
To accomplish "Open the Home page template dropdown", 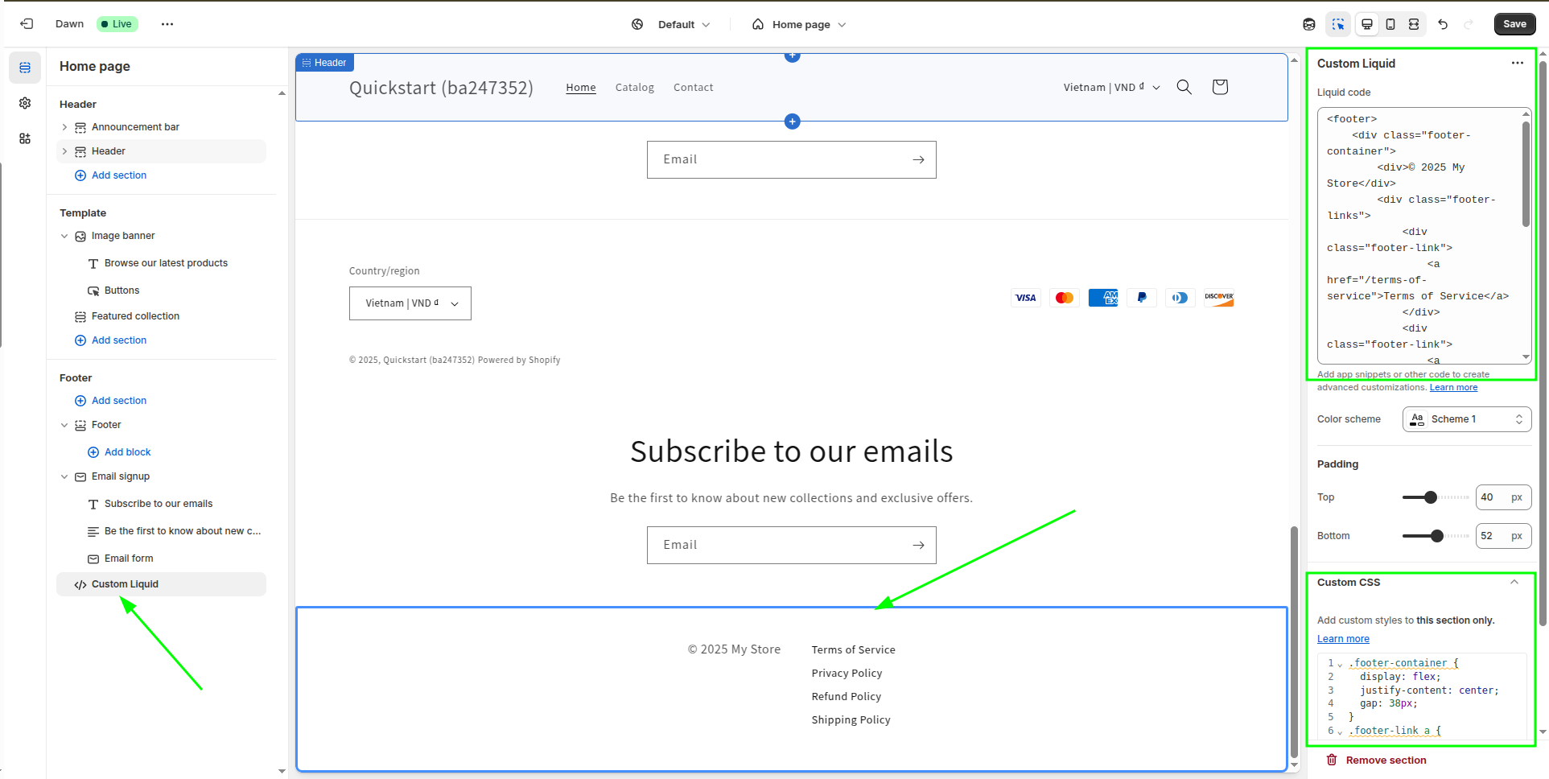I will tap(799, 24).
